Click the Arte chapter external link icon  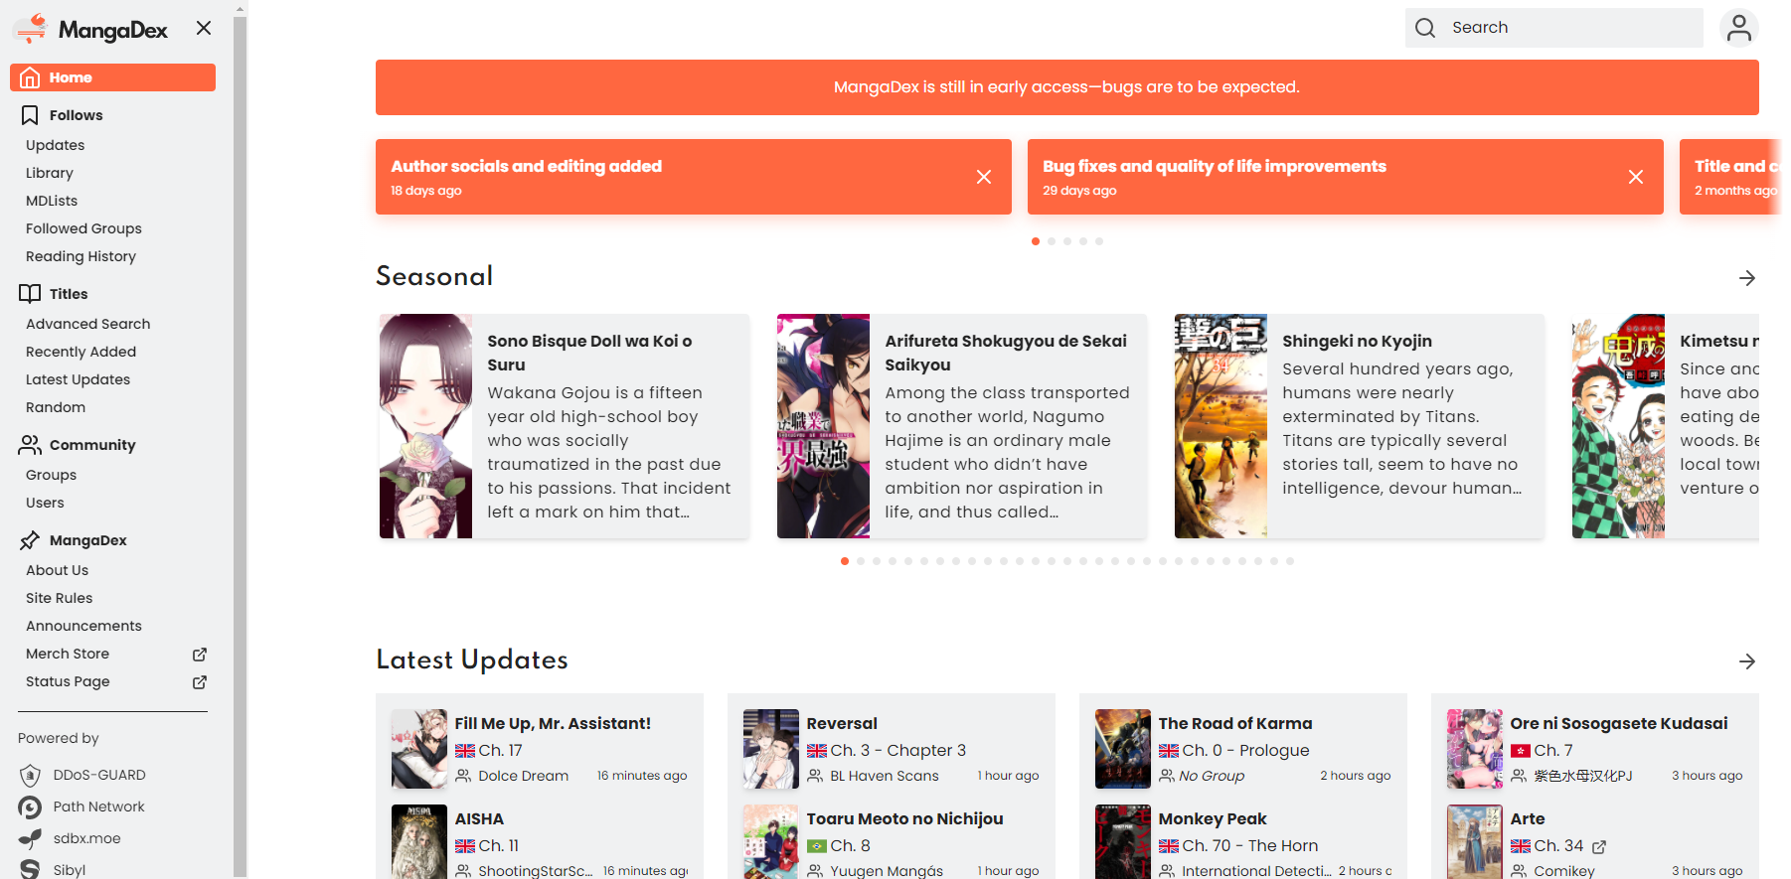[x=1599, y=847]
